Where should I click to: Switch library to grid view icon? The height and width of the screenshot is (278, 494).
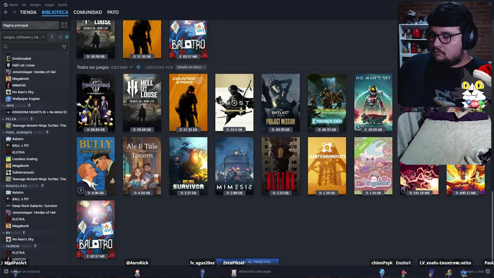(64, 25)
